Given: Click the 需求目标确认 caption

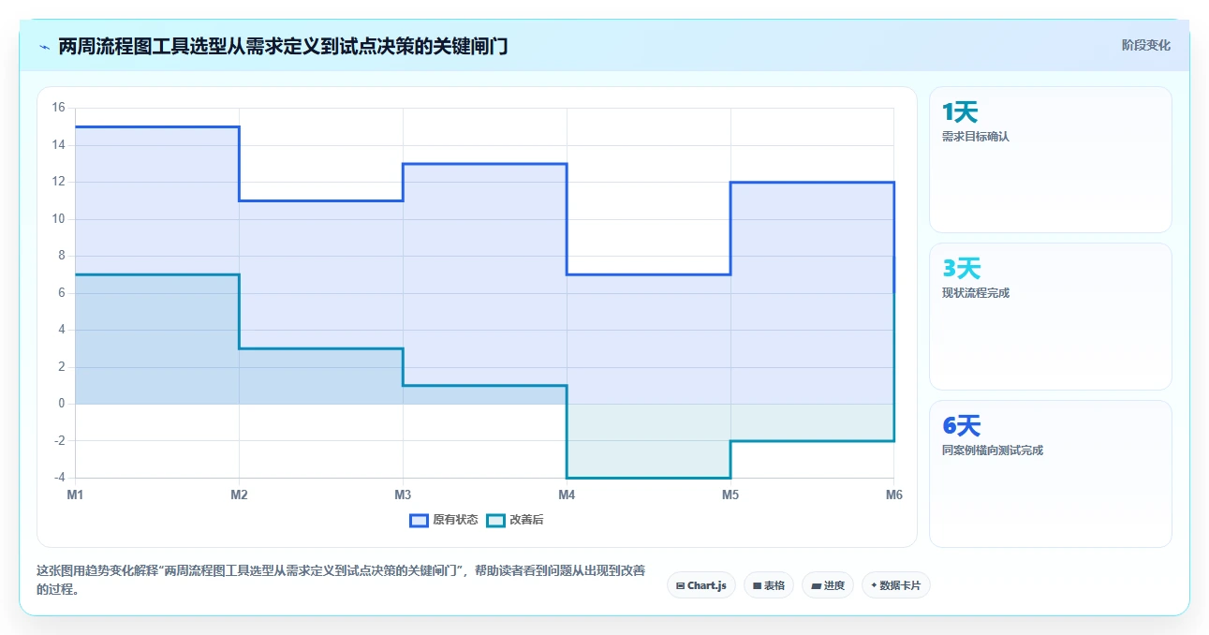Looking at the screenshot, I should click(x=976, y=137).
